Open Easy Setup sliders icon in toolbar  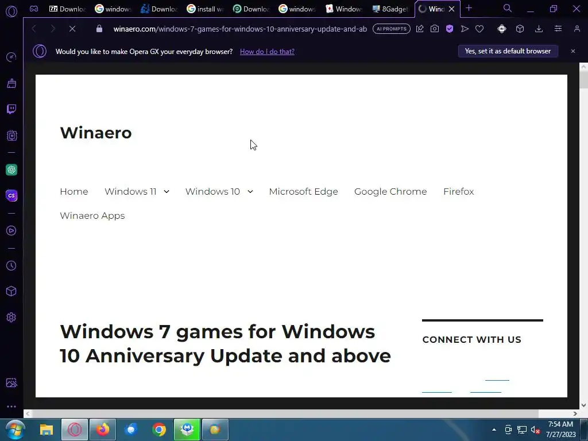(x=558, y=29)
